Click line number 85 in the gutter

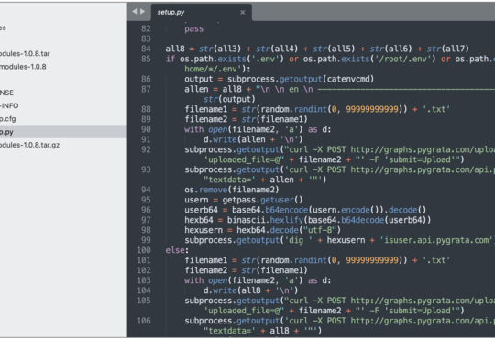click(x=146, y=59)
